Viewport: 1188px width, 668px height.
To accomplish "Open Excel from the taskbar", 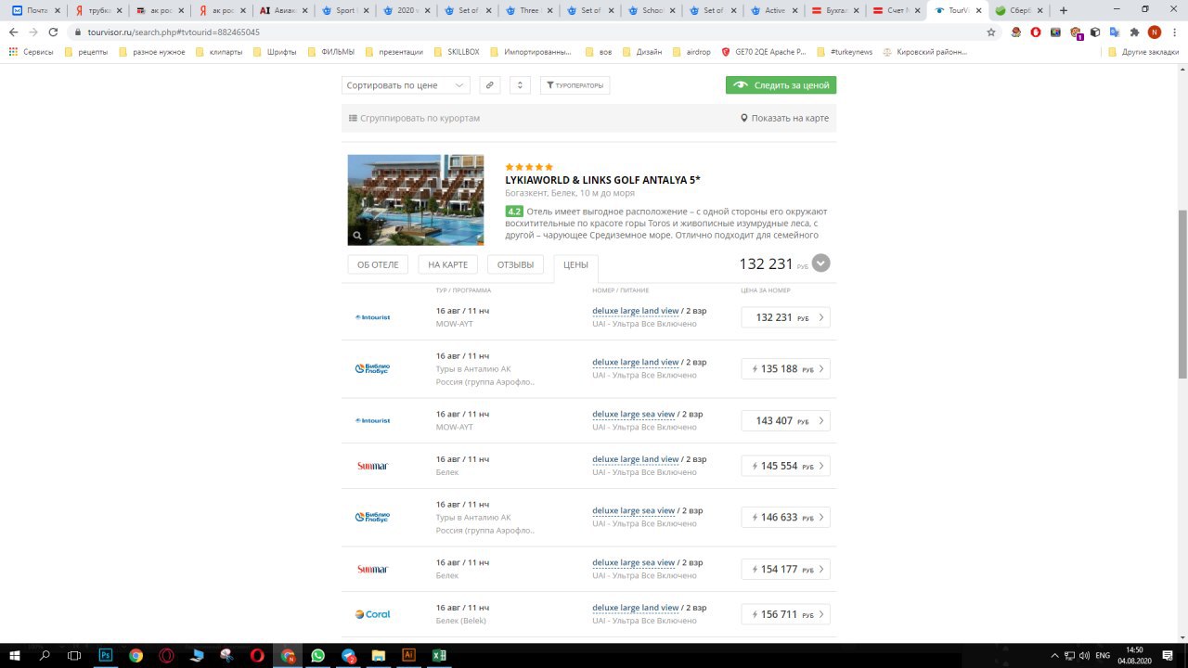I will tap(439, 655).
